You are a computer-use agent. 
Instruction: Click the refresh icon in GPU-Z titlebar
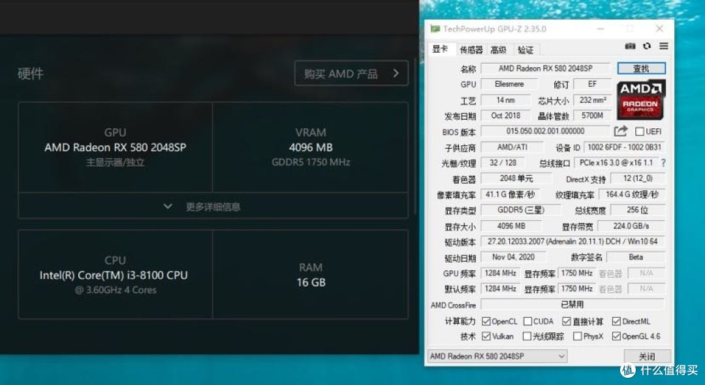[648, 46]
